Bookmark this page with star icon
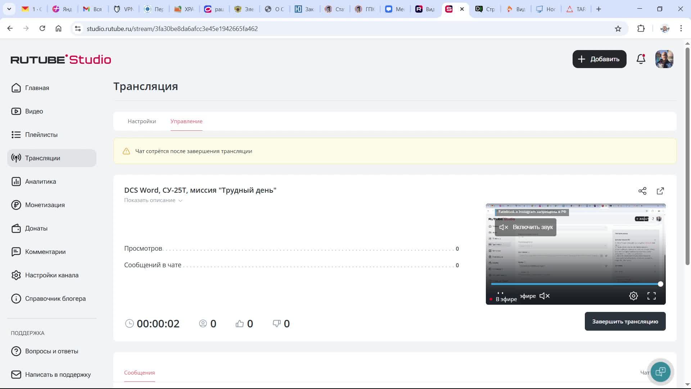 point(618,29)
